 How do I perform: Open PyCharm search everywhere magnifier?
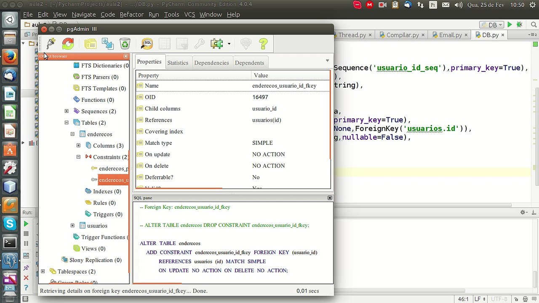[533, 25]
